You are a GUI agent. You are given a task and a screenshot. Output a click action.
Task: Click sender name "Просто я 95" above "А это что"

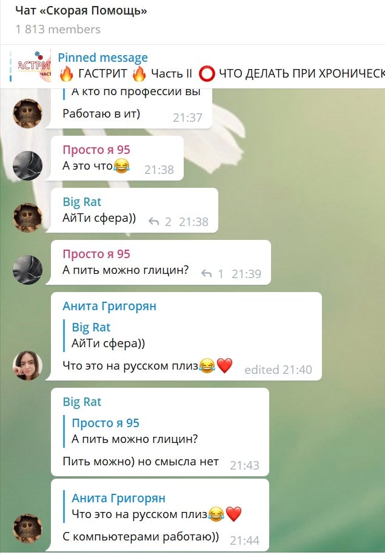pos(96,150)
